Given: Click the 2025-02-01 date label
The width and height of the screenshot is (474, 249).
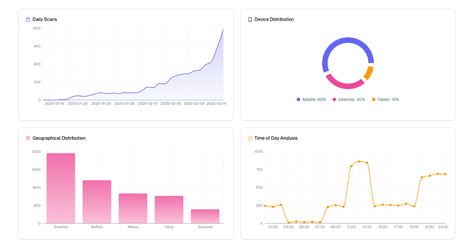Looking at the screenshot, I should [x=148, y=104].
